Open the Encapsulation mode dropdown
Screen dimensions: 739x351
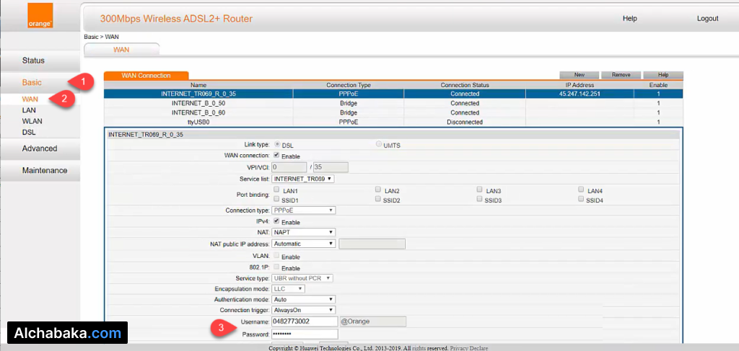[289, 288]
